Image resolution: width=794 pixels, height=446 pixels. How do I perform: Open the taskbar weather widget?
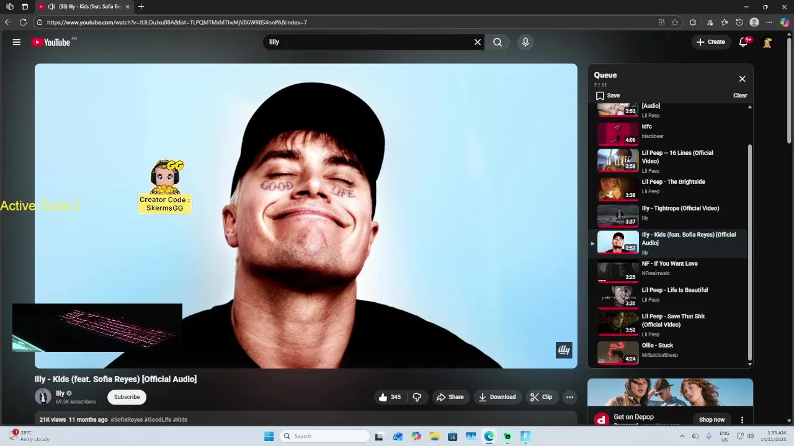tap(30, 436)
